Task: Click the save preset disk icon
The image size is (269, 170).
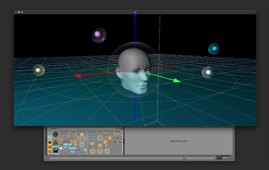Action: [117, 138]
